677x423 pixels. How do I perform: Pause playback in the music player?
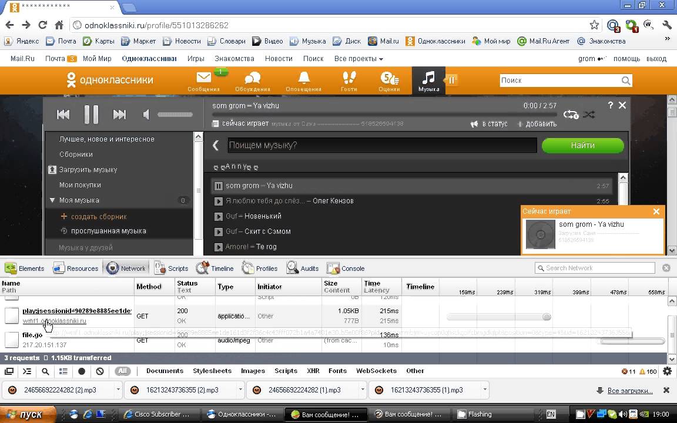[91, 115]
